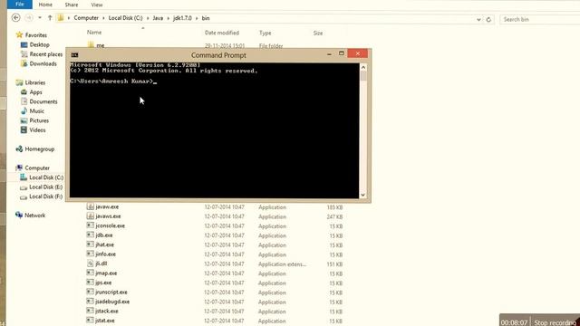Go up one folder level
This screenshot has width=580, height=326.
[50, 18]
